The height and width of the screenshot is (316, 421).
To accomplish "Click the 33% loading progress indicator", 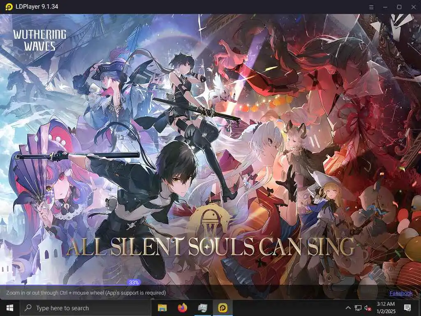I will 134,282.
